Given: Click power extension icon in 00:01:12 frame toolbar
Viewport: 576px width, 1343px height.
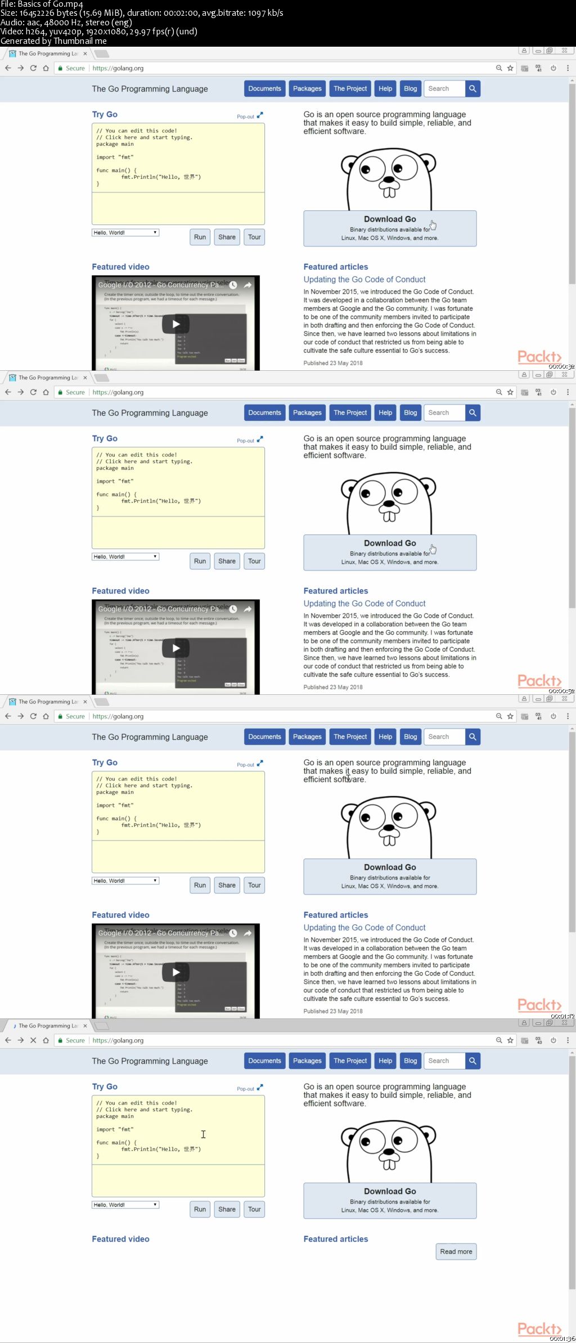Looking at the screenshot, I should point(553,716).
